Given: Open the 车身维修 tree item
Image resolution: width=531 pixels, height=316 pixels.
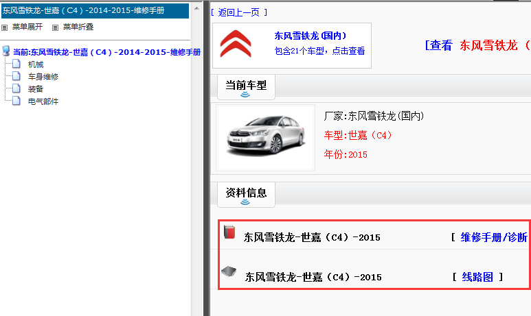Looking at the screenshot, I should tap(43, 77).
